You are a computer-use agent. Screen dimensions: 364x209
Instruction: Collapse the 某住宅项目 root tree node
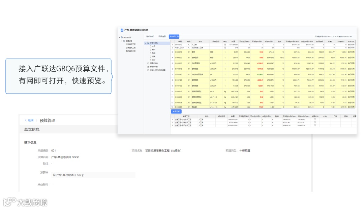[x=119, y=38]
